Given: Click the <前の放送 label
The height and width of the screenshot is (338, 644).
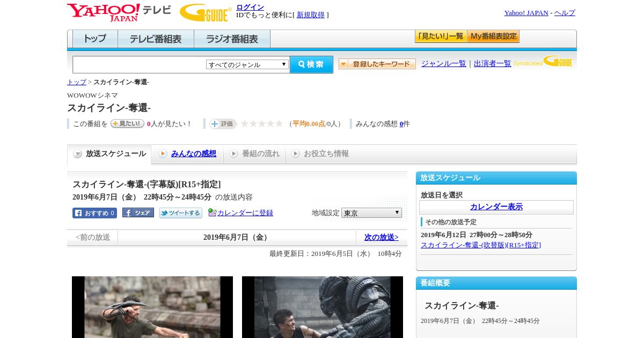Looking at the screenshot, I should (93, 237).
